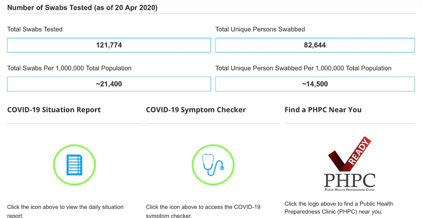
Task: Select the 121,774 total swabs box
Action: 109,45
